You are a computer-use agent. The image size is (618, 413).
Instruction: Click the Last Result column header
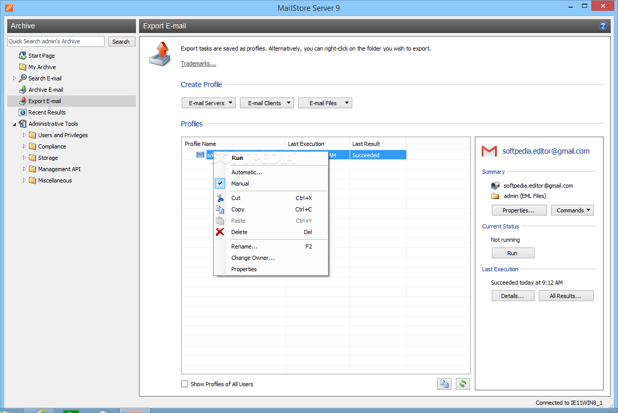click(x=378, y=144)
